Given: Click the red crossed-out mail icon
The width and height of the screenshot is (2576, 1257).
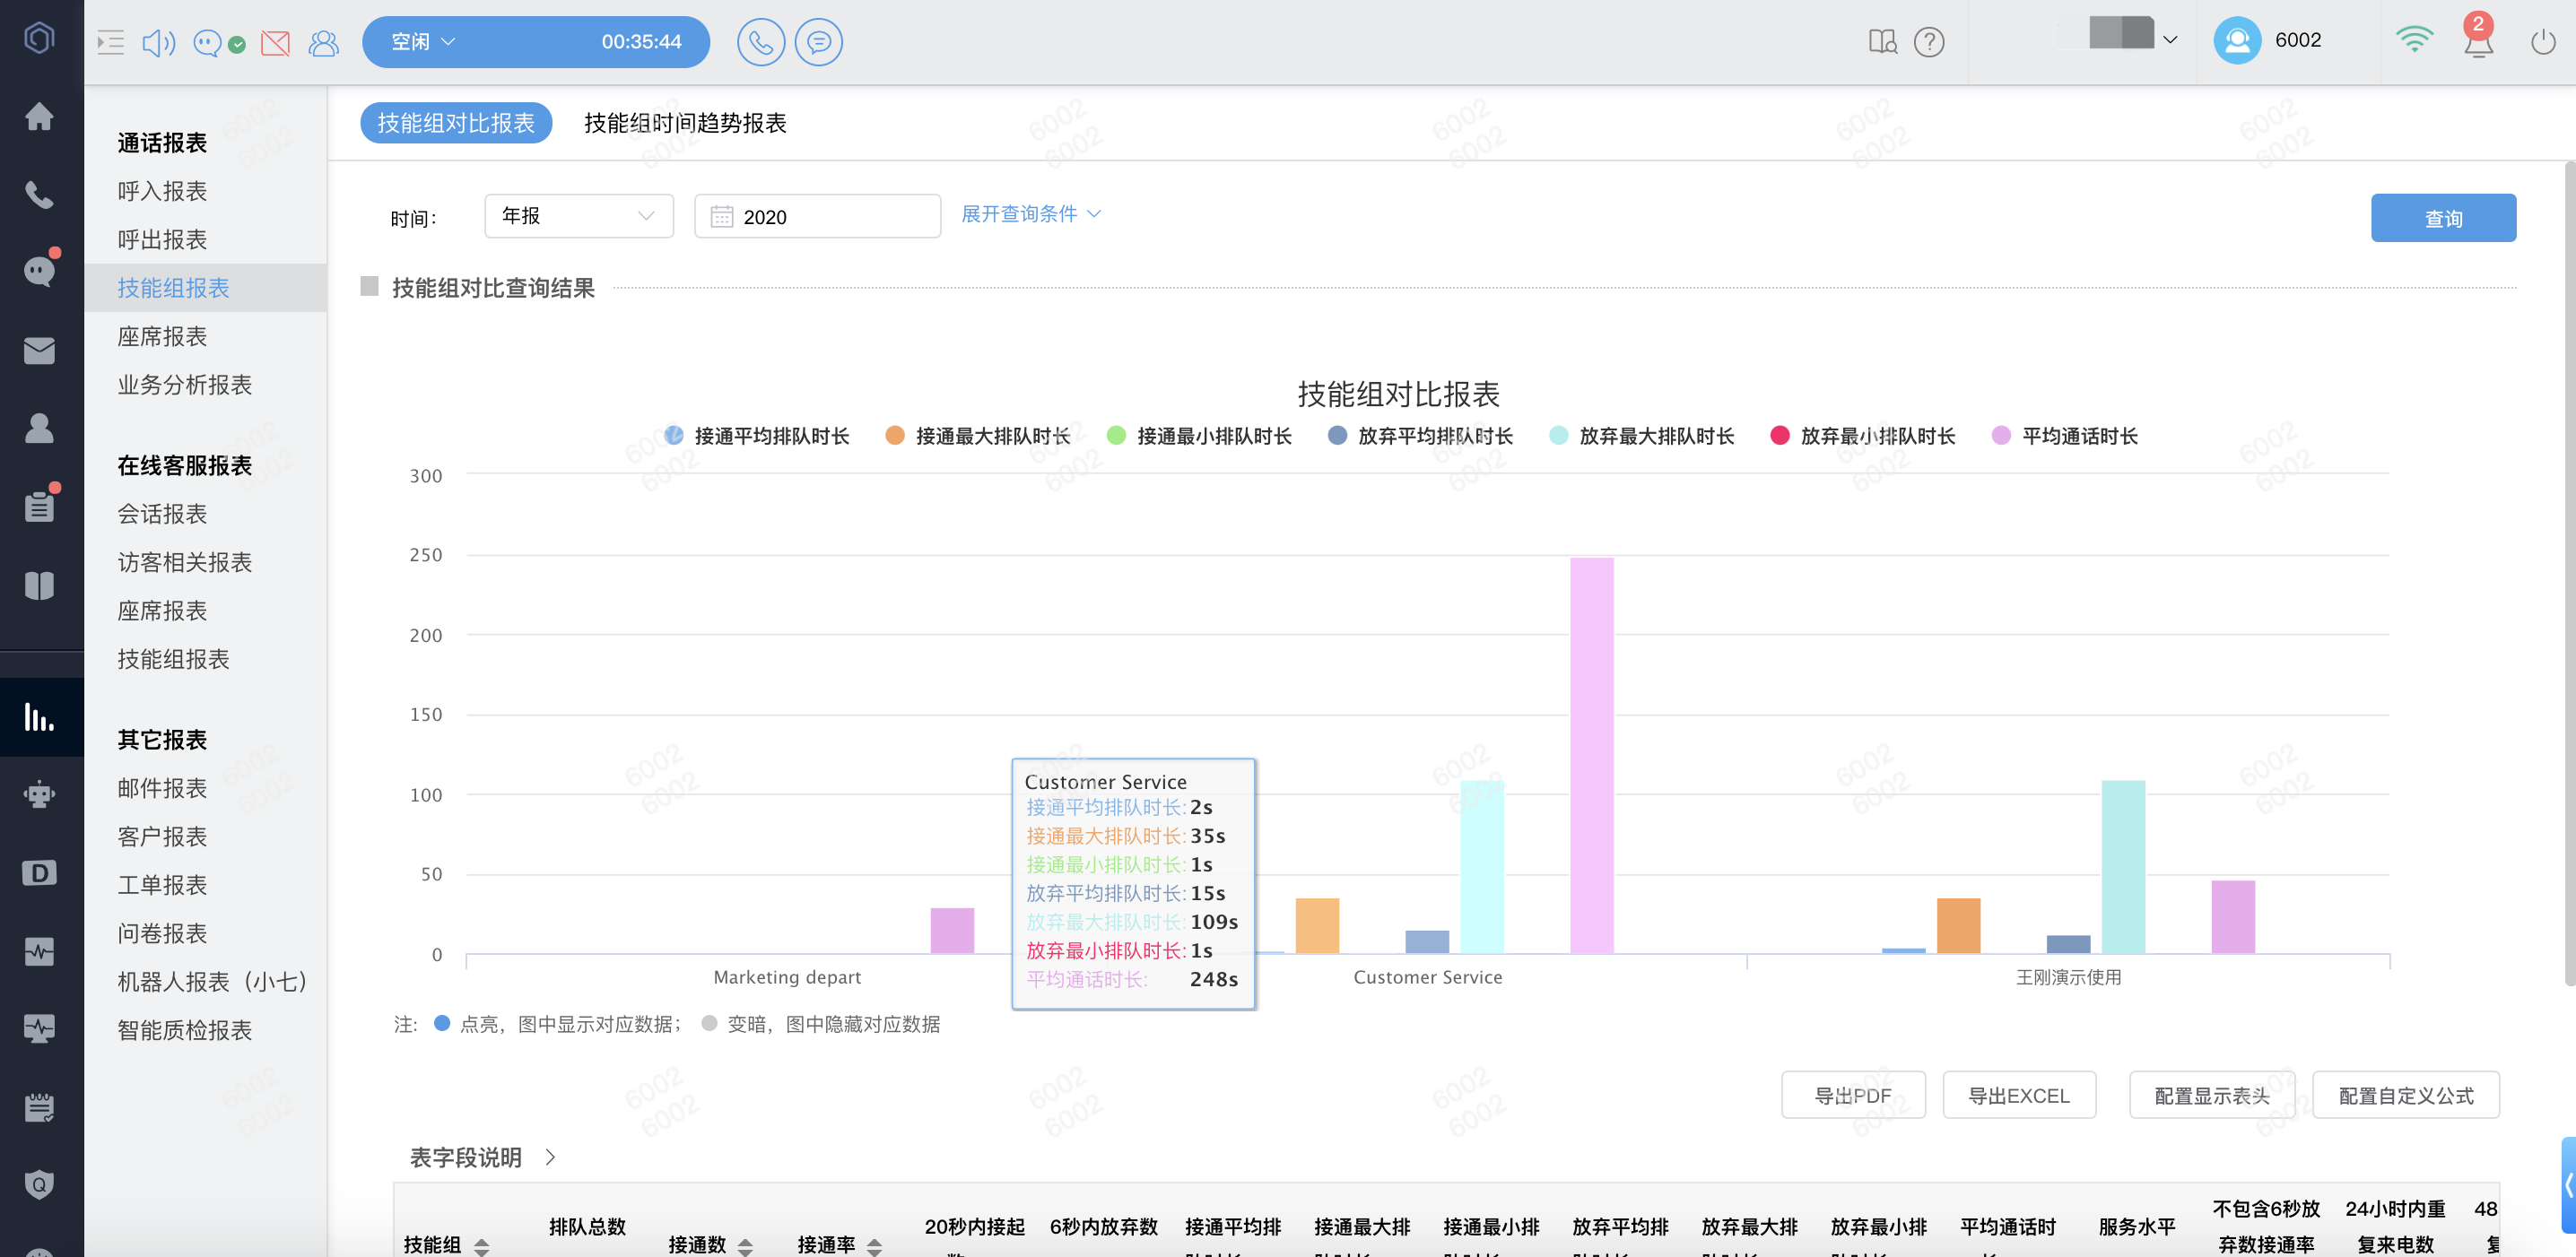Looking at the screenshot, I should click(275, 43).
